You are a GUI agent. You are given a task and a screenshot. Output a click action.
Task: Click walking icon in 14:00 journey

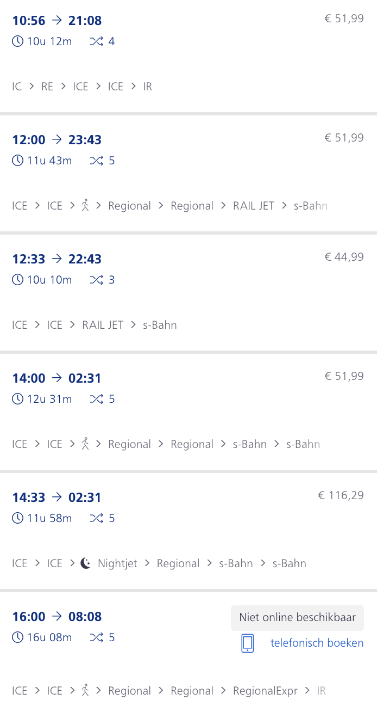pyautogui.click(x=85, y=444)
